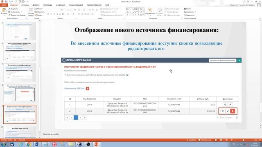
Task: Click the Comments (Примечания) status bar button
Action: 205,140
